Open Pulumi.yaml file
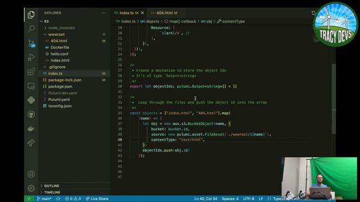Screen dimensions: 360x202 (x=59, y=100)
